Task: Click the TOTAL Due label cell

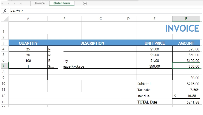Action: pyautogui.click(x=154, y=102)
